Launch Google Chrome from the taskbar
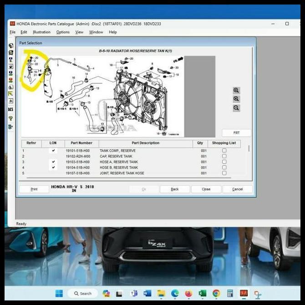Viewport: 305px width, 305px height. point(216,294)
